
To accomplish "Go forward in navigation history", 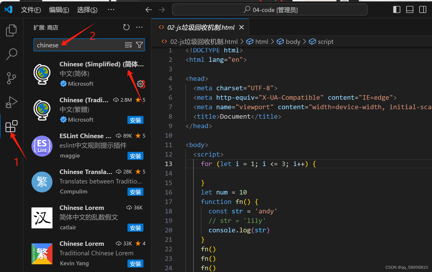I will click(162, 10).
